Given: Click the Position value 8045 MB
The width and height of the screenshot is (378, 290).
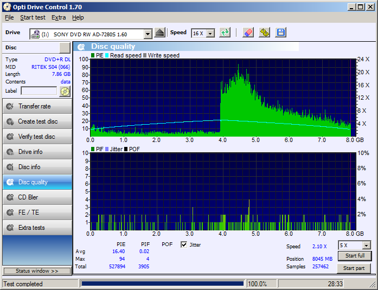Looking at the screenshot, I should pos(322,259).
